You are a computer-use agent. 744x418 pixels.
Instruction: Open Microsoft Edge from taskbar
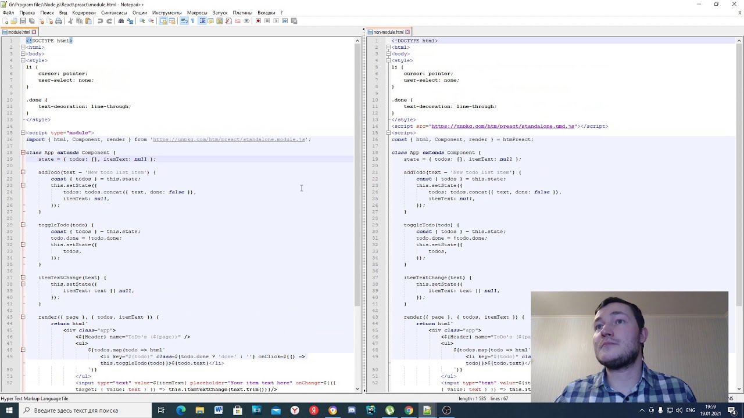tap(180, 410)
